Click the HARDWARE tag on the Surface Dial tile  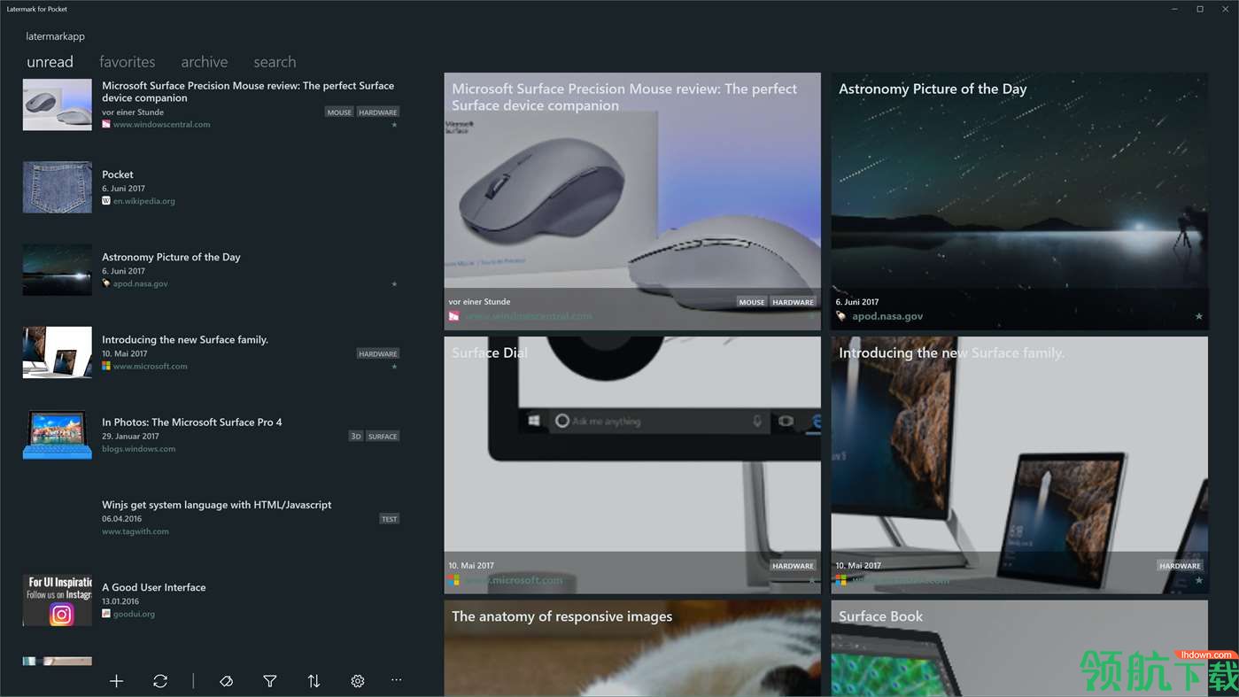(x=793, y=566)
